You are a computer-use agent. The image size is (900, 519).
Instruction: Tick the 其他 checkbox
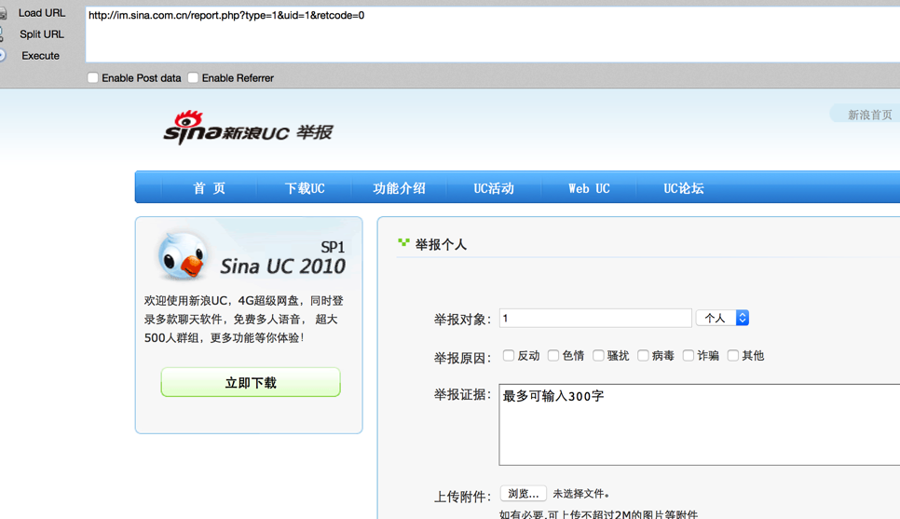(x=733, y=355)
